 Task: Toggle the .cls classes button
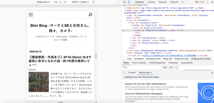pyautogui.click(x=171, y=67)
